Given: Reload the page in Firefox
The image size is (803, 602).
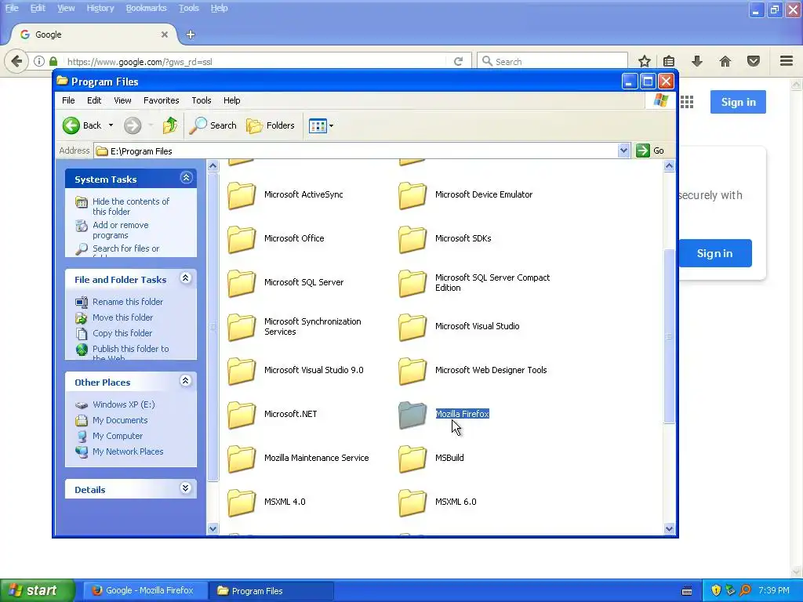Looking at the screenshot, I should pyautogui.click(x=458, y=61).
